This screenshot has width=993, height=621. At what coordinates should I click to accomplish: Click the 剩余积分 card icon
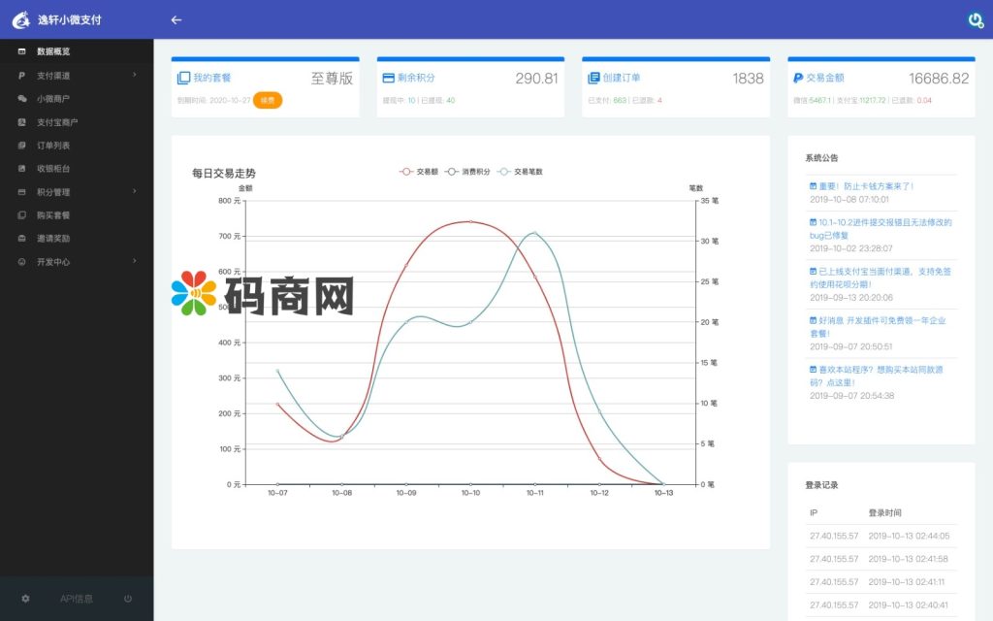[x=388, y=78]
